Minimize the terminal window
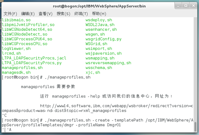The image size is (199, 135). pyautogui.click(x=178, y=6)
